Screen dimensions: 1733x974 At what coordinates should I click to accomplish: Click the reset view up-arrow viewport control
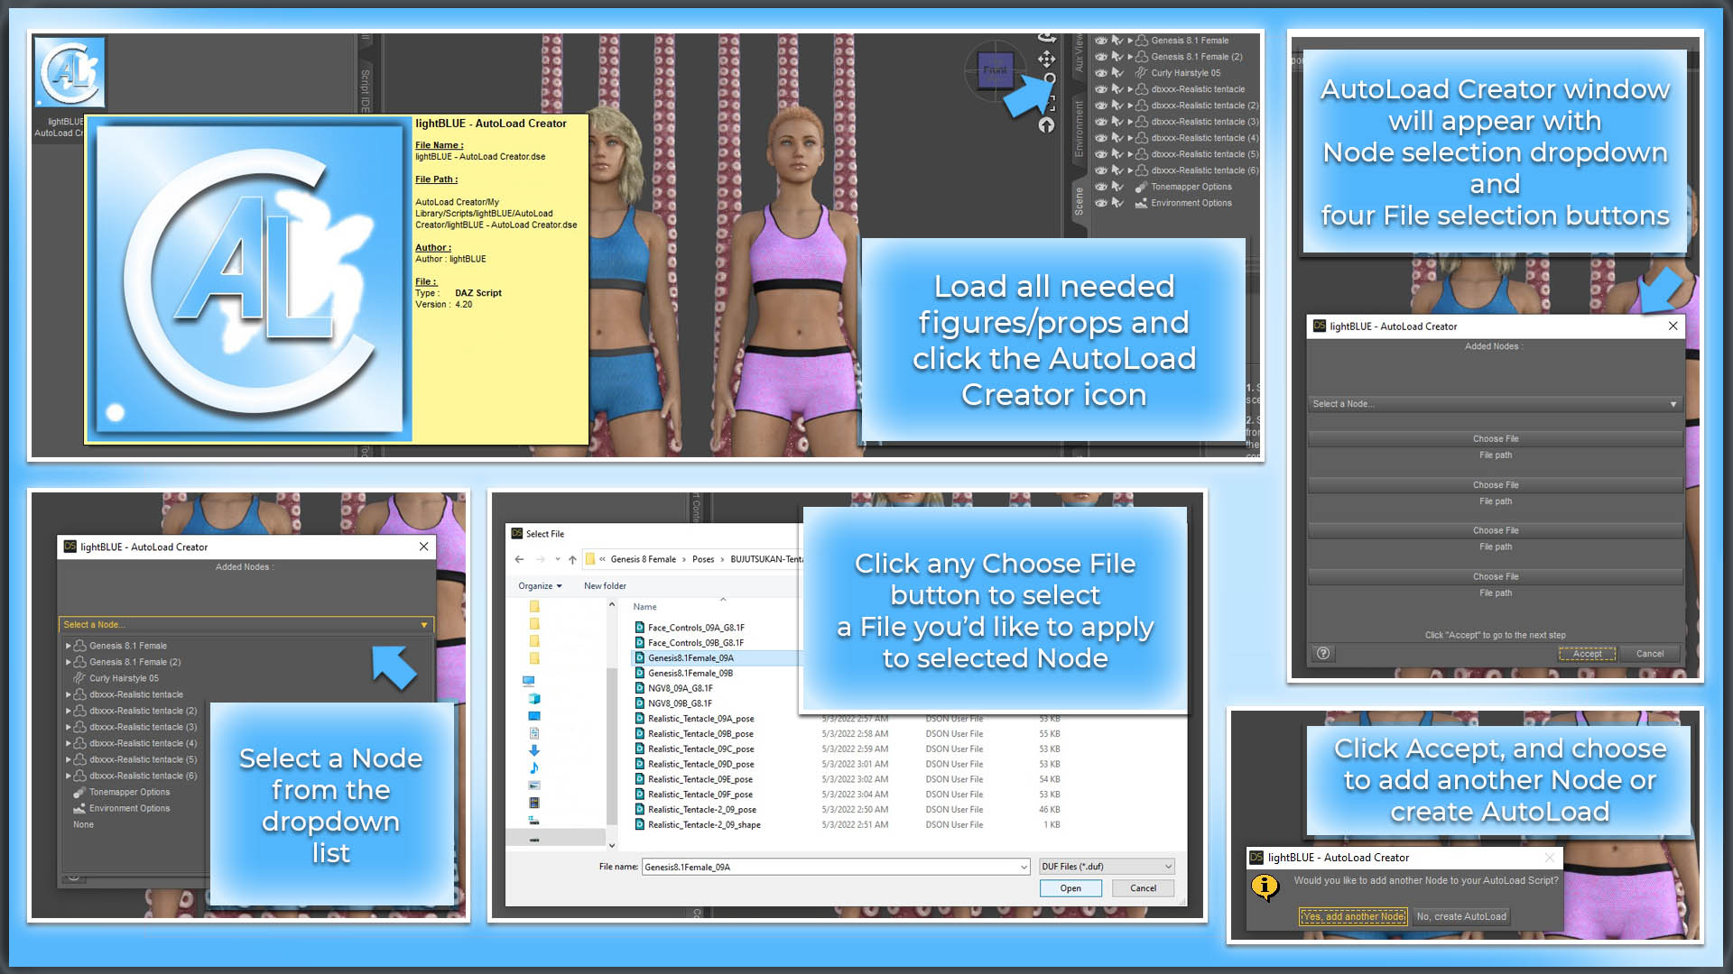[1046, 125]
